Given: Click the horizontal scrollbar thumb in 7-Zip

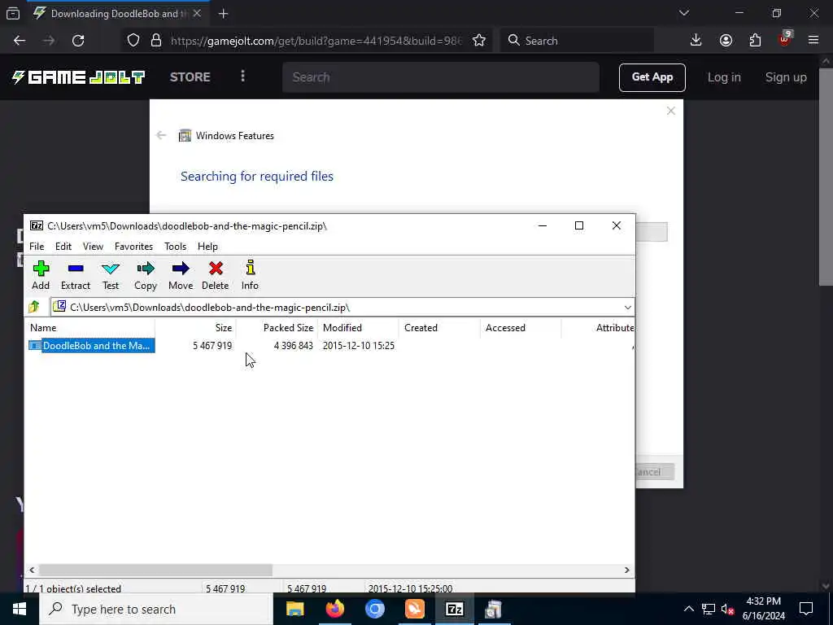Looking at the screenshot, I should tap(155, 570).
